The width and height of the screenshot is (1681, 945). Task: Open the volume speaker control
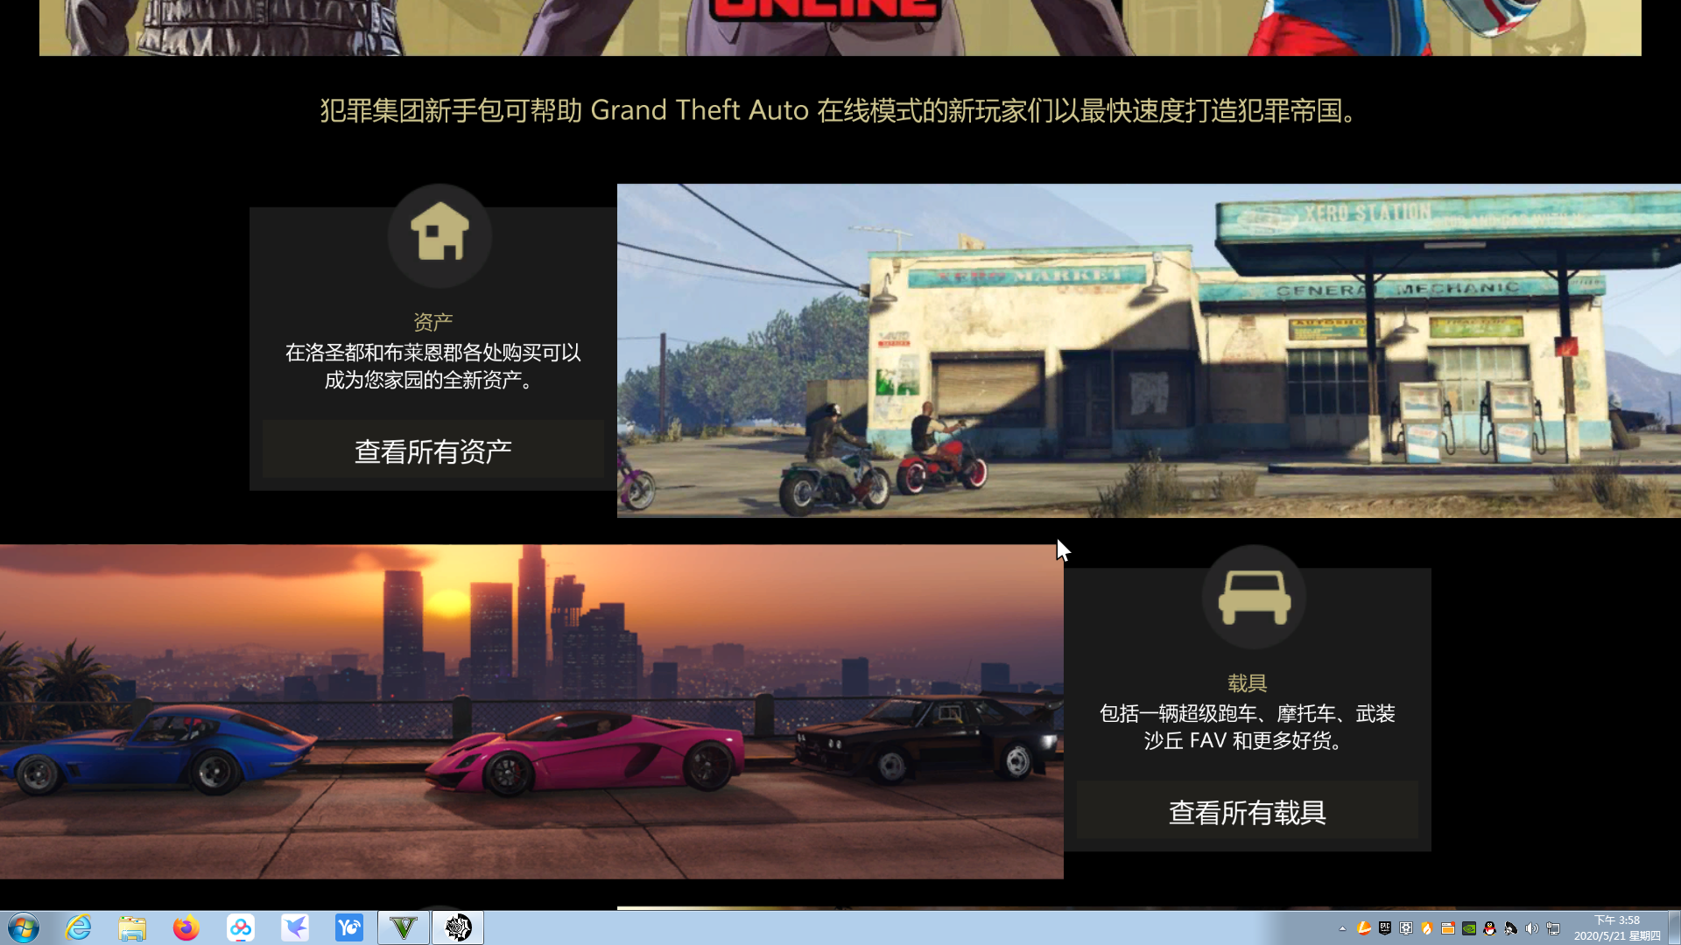tap(1532, 928)
